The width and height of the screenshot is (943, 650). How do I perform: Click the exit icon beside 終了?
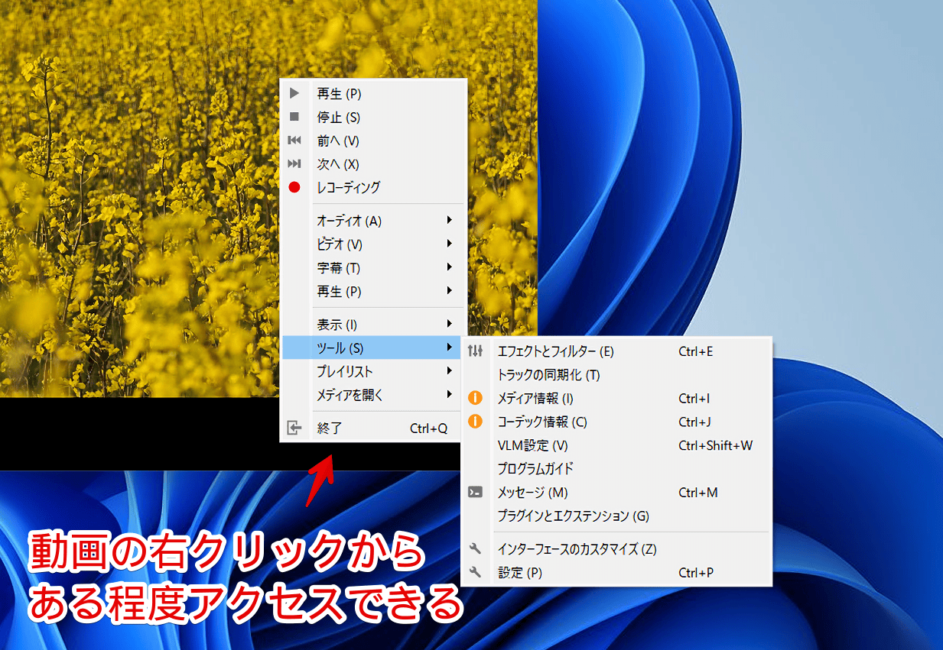tap(294, 428)
